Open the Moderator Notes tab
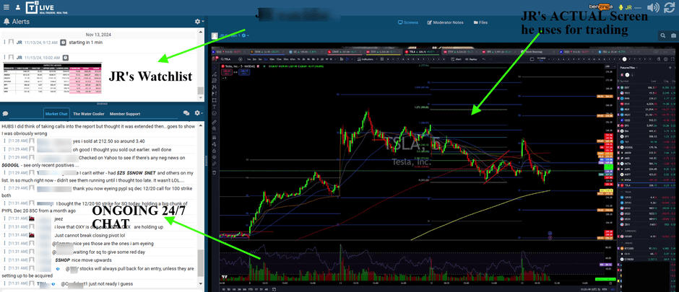The width and height of the screenshot is (679, 292). (445, 22)
